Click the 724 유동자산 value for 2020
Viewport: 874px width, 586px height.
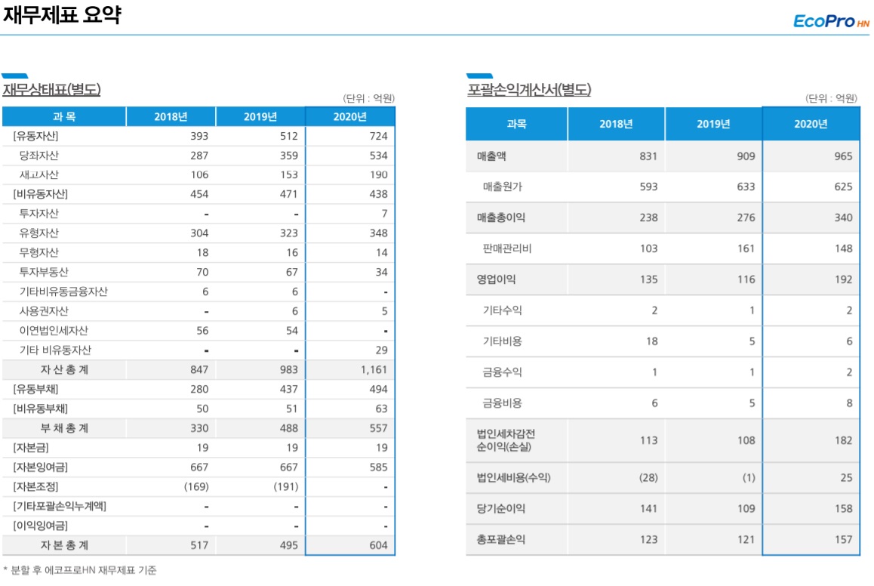[378, 136]
